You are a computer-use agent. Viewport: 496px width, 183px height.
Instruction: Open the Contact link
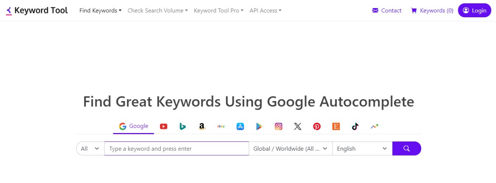387,10
